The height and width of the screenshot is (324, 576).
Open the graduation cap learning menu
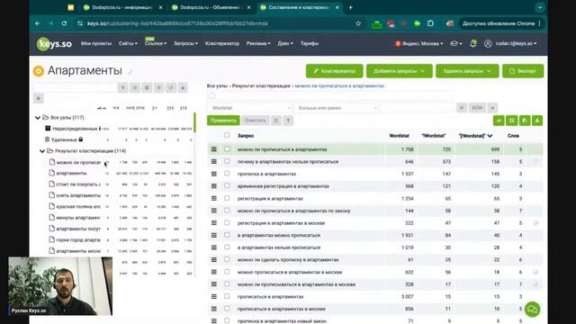[456, 43]
